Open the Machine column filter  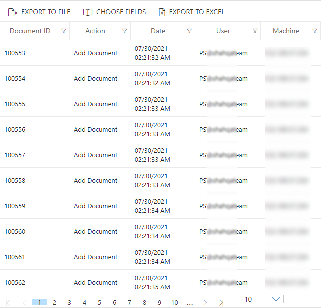tap(315, 31)
